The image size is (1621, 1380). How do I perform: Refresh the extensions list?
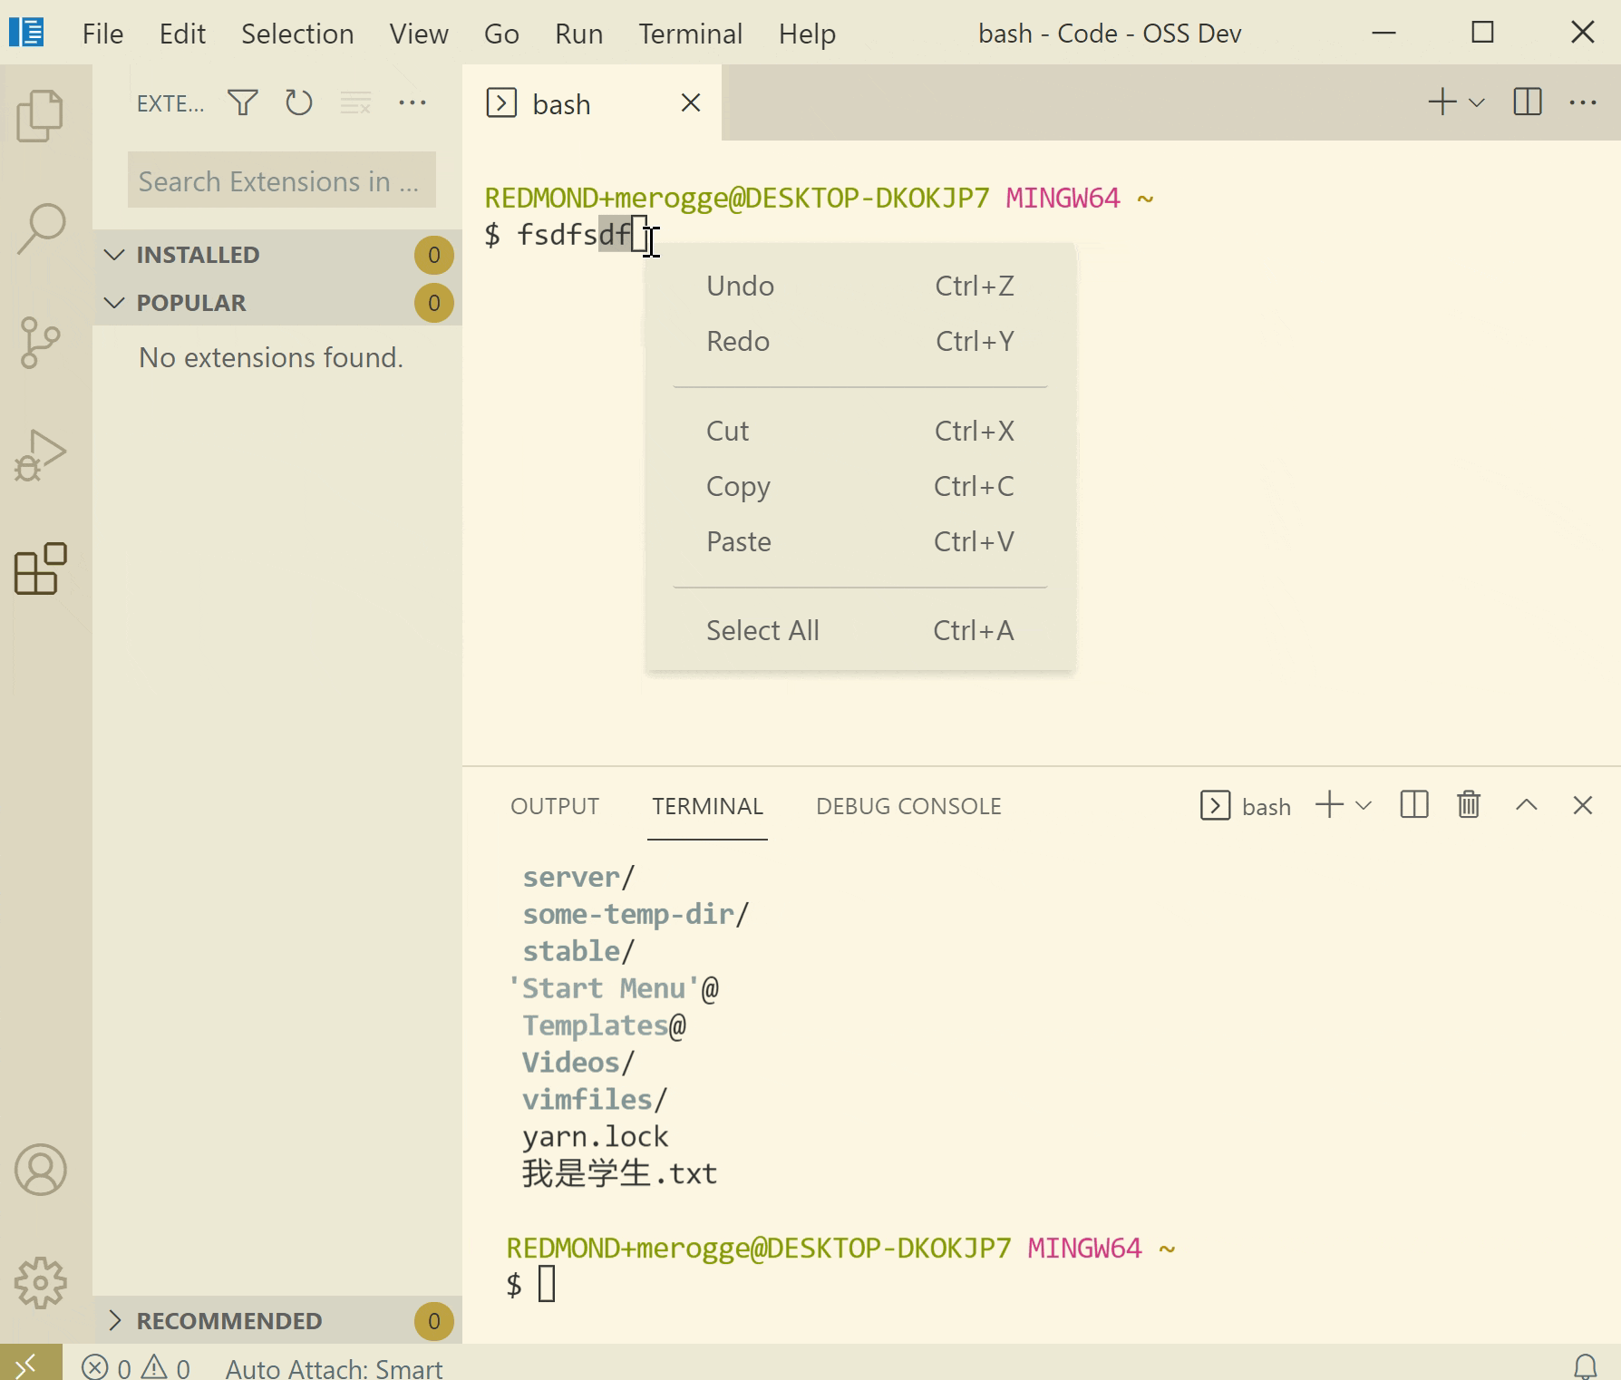click(298, 102)
